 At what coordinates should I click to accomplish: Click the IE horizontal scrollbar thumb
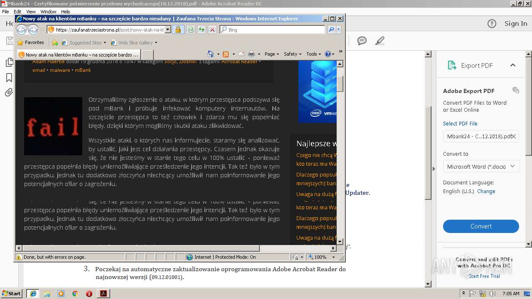[141, 248]
